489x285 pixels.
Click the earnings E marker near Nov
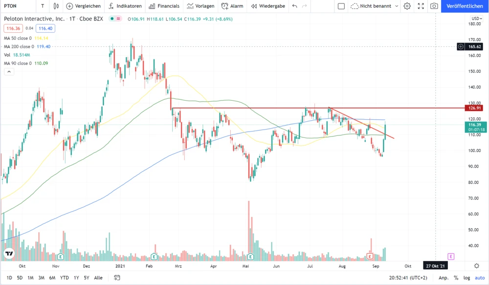click(61, 257)
